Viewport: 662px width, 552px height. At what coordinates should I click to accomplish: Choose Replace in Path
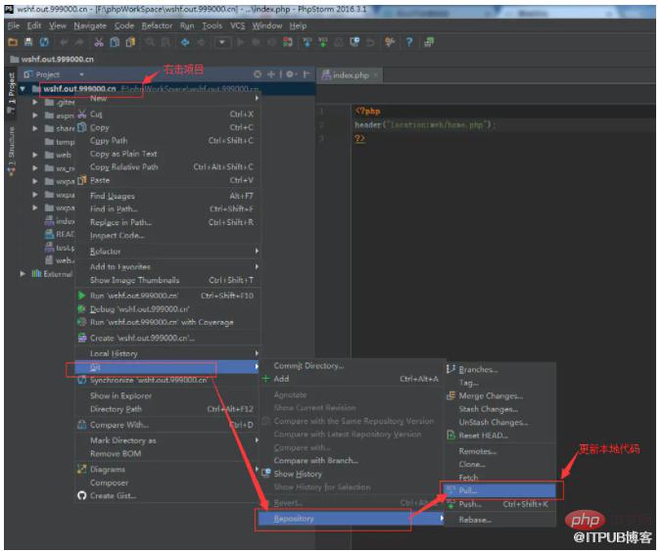pyautogui.click(x=167, y=222)
